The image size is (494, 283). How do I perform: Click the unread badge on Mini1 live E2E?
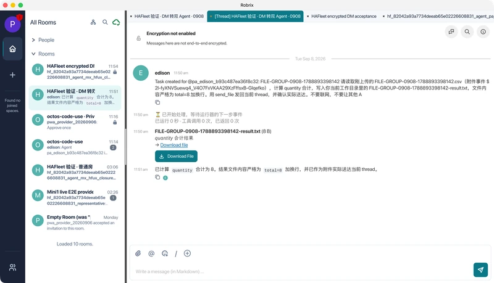[113, 198]
